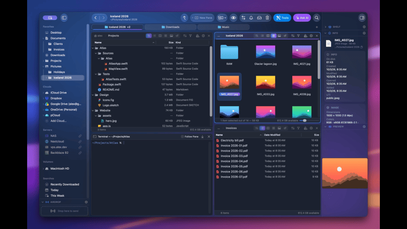Open the pane layout dropdown
The height and width of the screenshot is (229, 407).
(222, 18)
